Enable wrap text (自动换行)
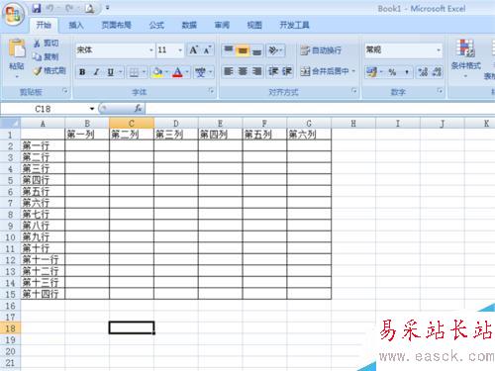This screenshot has height=371, width=495. coord(321,50)
